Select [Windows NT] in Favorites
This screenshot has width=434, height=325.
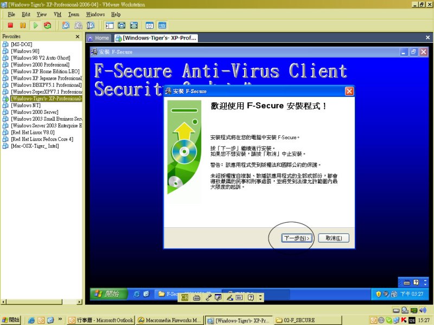[x=25, y=105]
